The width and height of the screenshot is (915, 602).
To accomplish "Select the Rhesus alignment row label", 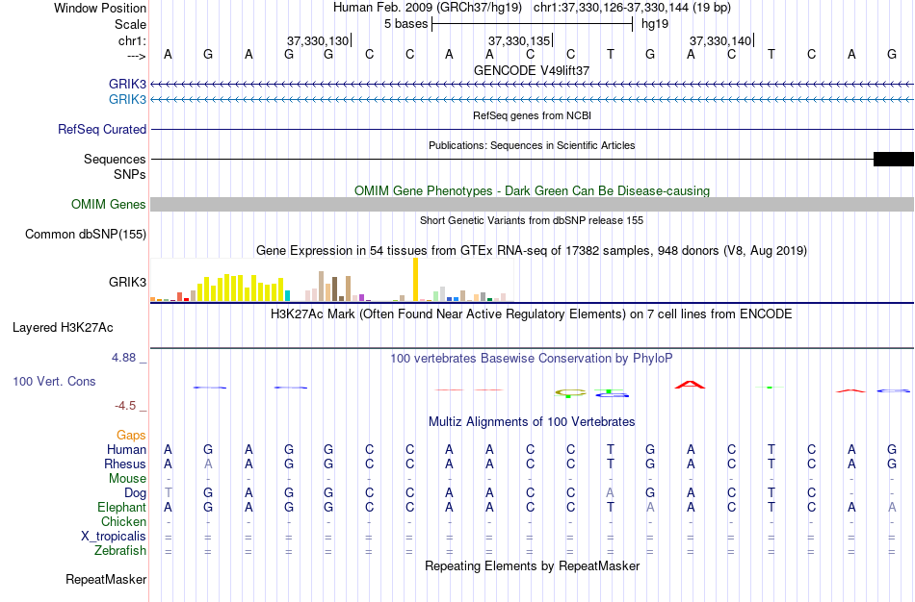I will coord(125,464).
